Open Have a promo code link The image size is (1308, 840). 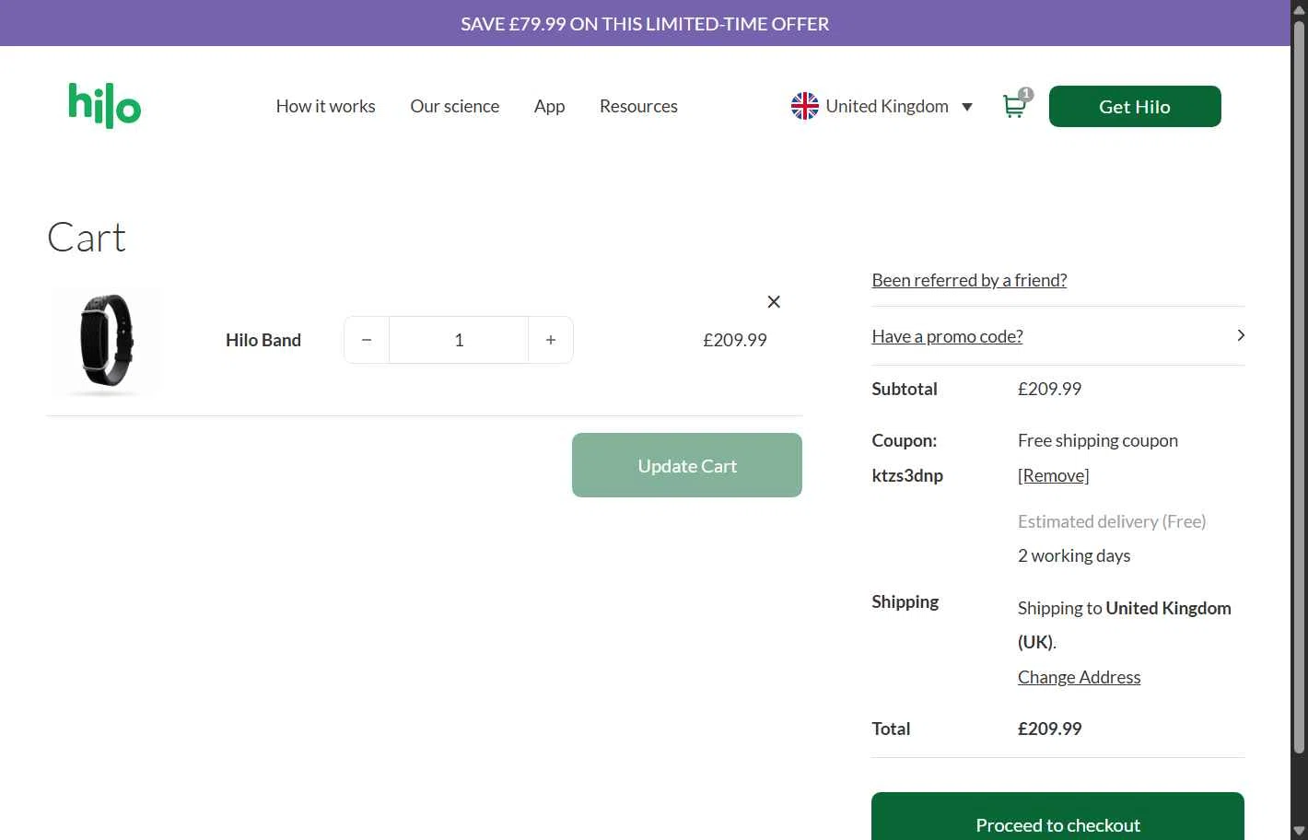pos(947,336)
